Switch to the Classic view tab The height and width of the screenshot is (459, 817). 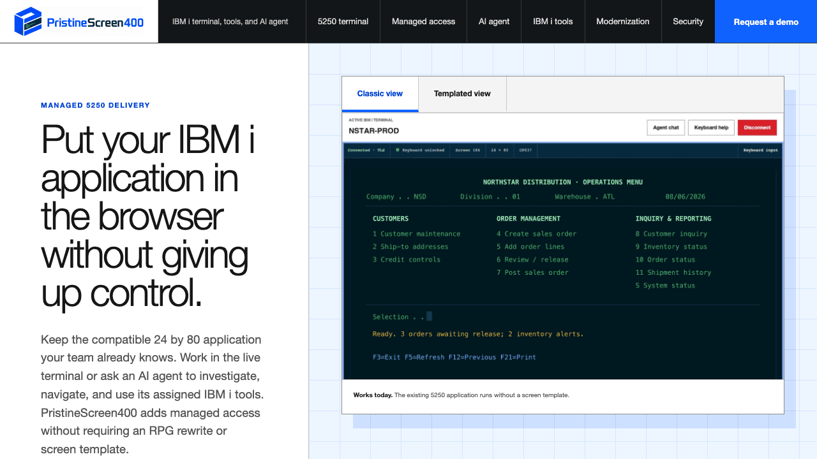coord(380,94)
